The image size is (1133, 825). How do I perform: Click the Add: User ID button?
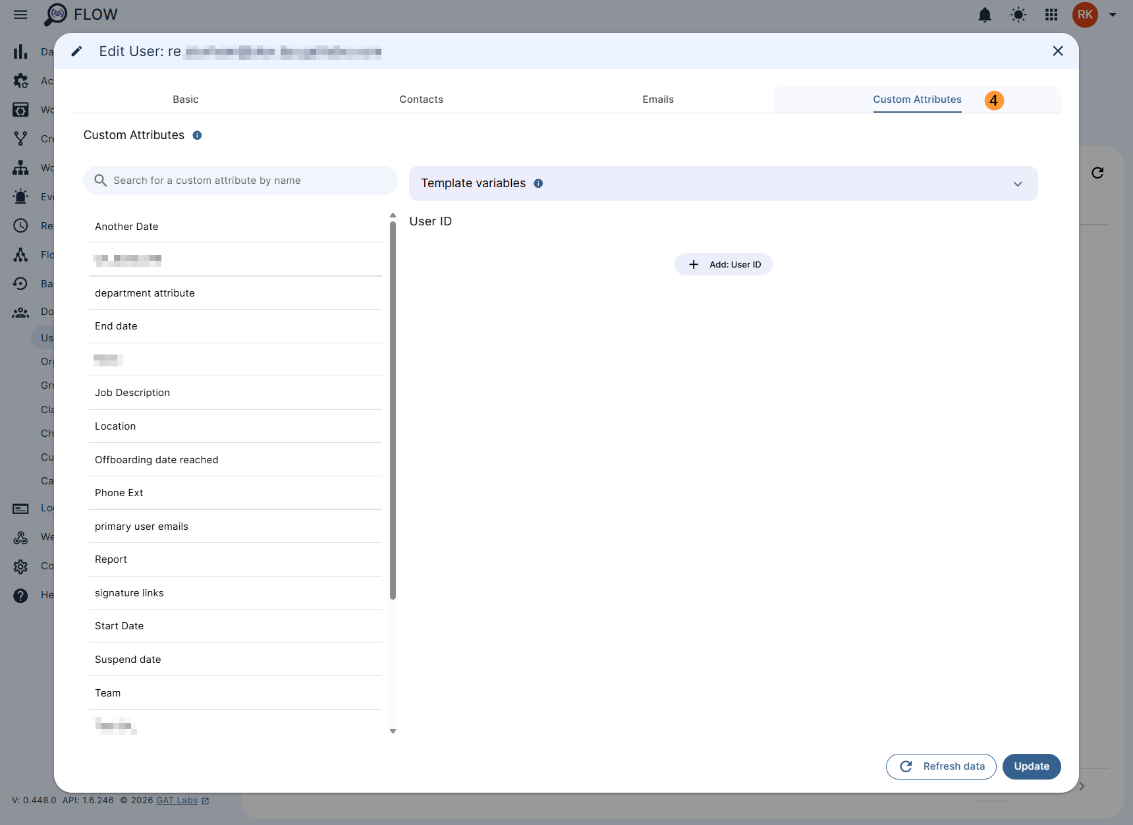(723, 264)
